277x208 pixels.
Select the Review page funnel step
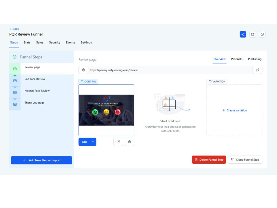click(x=42, y=69)
